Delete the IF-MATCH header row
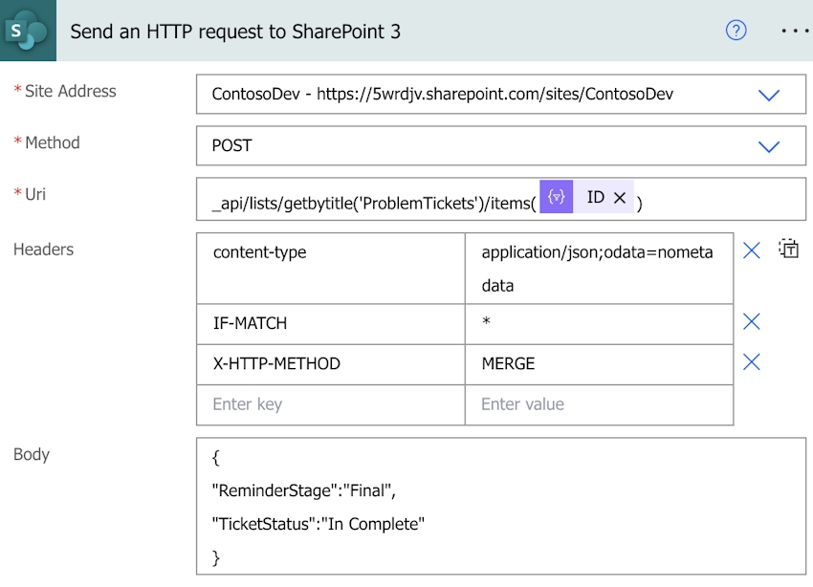The height and width of the screenshot is (587, 813). pos(751,322)
